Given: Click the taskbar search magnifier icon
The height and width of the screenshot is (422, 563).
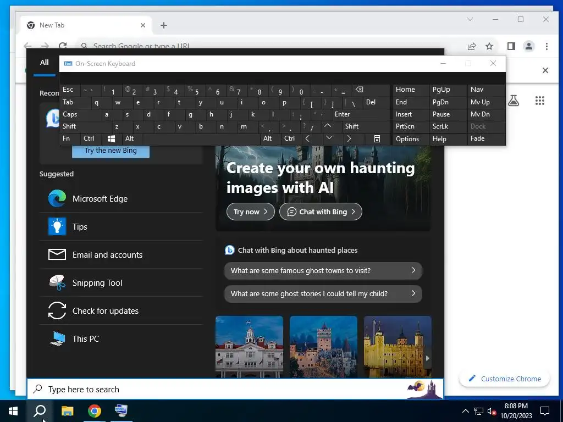Looking at the screenshot, I should (x=40, y=411).
